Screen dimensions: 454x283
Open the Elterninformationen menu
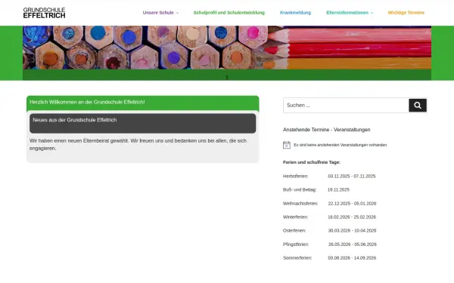tap(347, 13)
